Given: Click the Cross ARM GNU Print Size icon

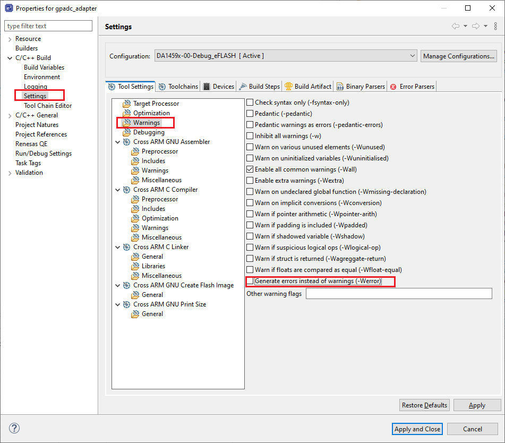Looking at the screenshot, I should point(126,304).
